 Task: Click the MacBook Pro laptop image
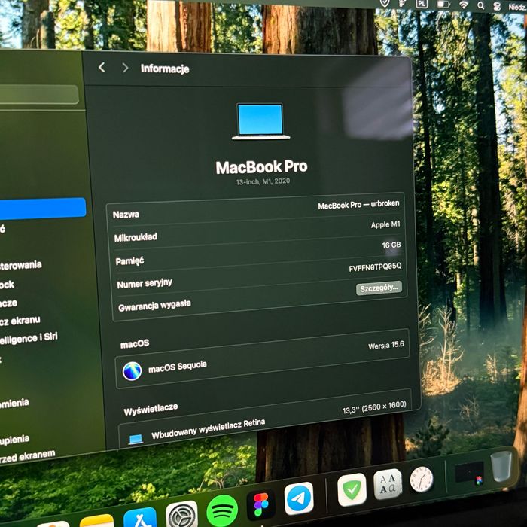(x=260, y=121)
